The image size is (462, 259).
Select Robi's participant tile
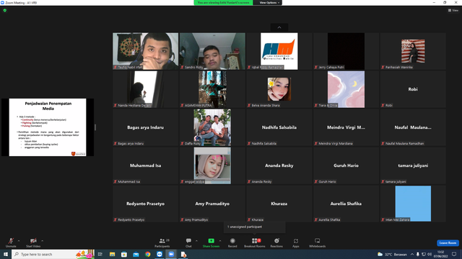[x=413, y=89]
